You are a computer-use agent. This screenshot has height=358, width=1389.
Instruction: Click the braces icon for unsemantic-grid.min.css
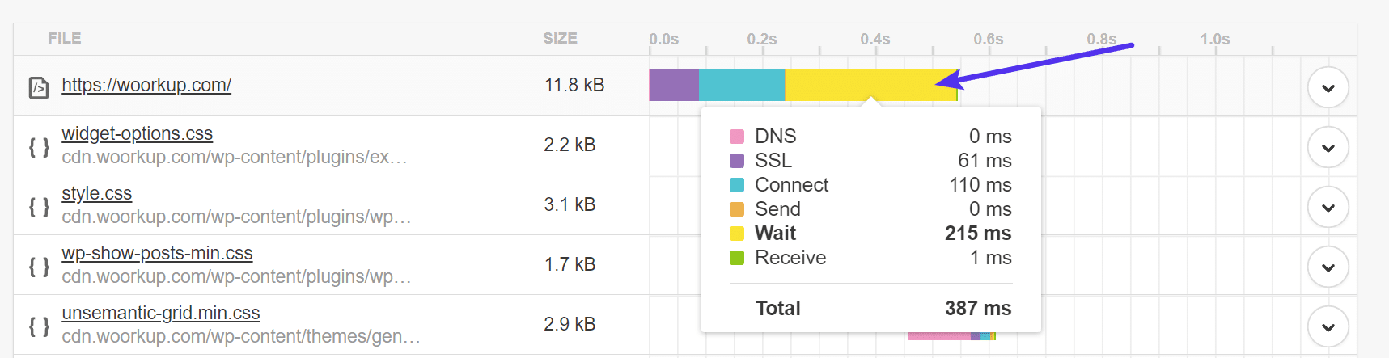[39, 326]
